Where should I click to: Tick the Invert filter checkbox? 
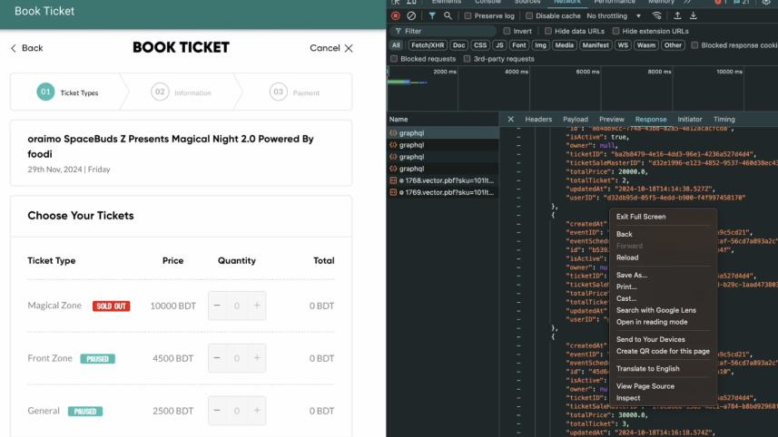click(506, 31)
